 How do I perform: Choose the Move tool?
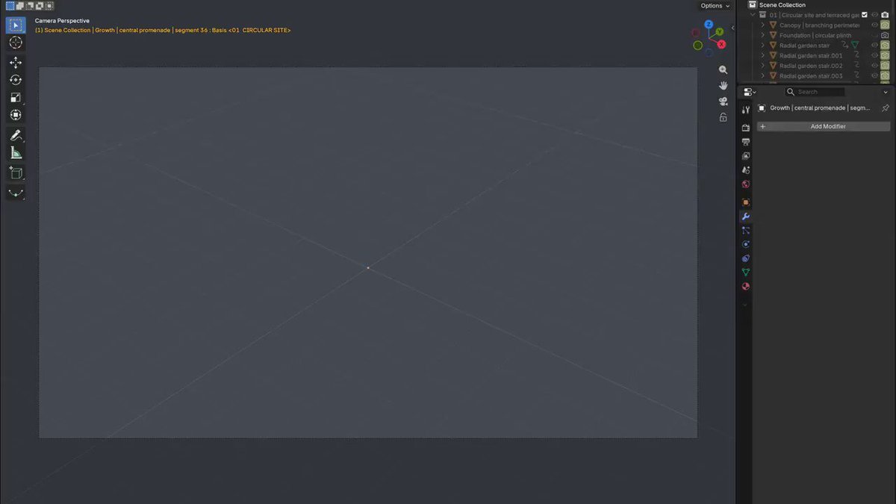(x=16, y=63)
